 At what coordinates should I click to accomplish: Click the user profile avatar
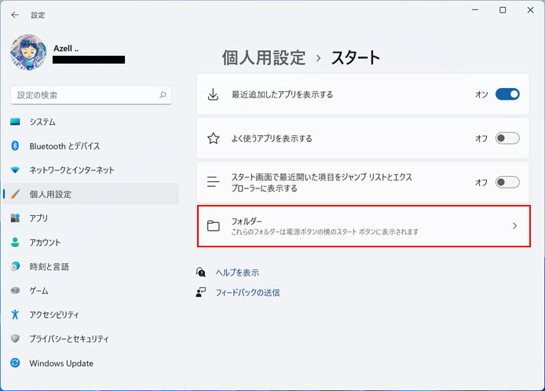(x=28, y=52)
